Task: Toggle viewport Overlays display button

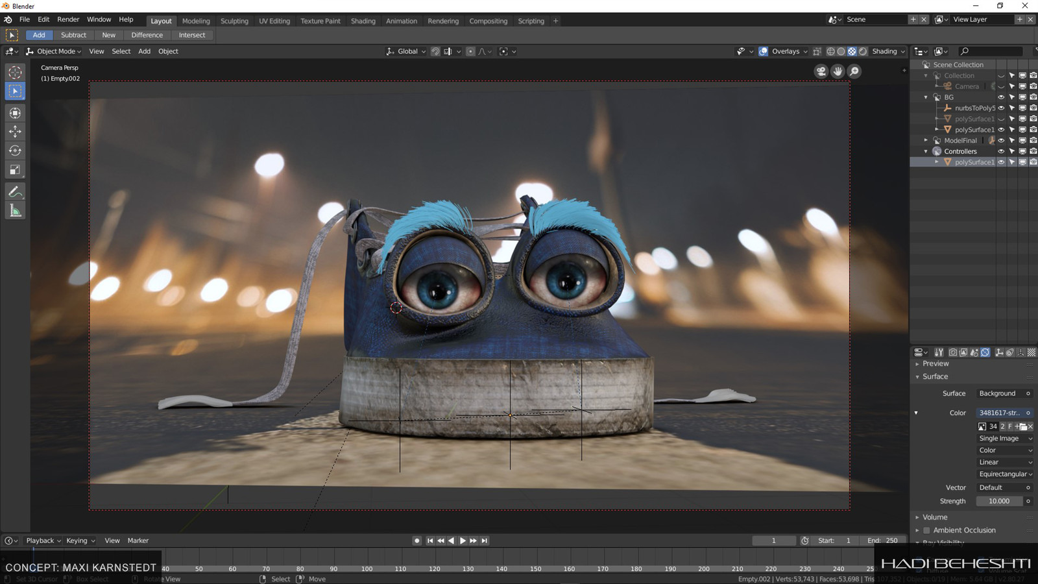Action: click(x=763, y=51)
